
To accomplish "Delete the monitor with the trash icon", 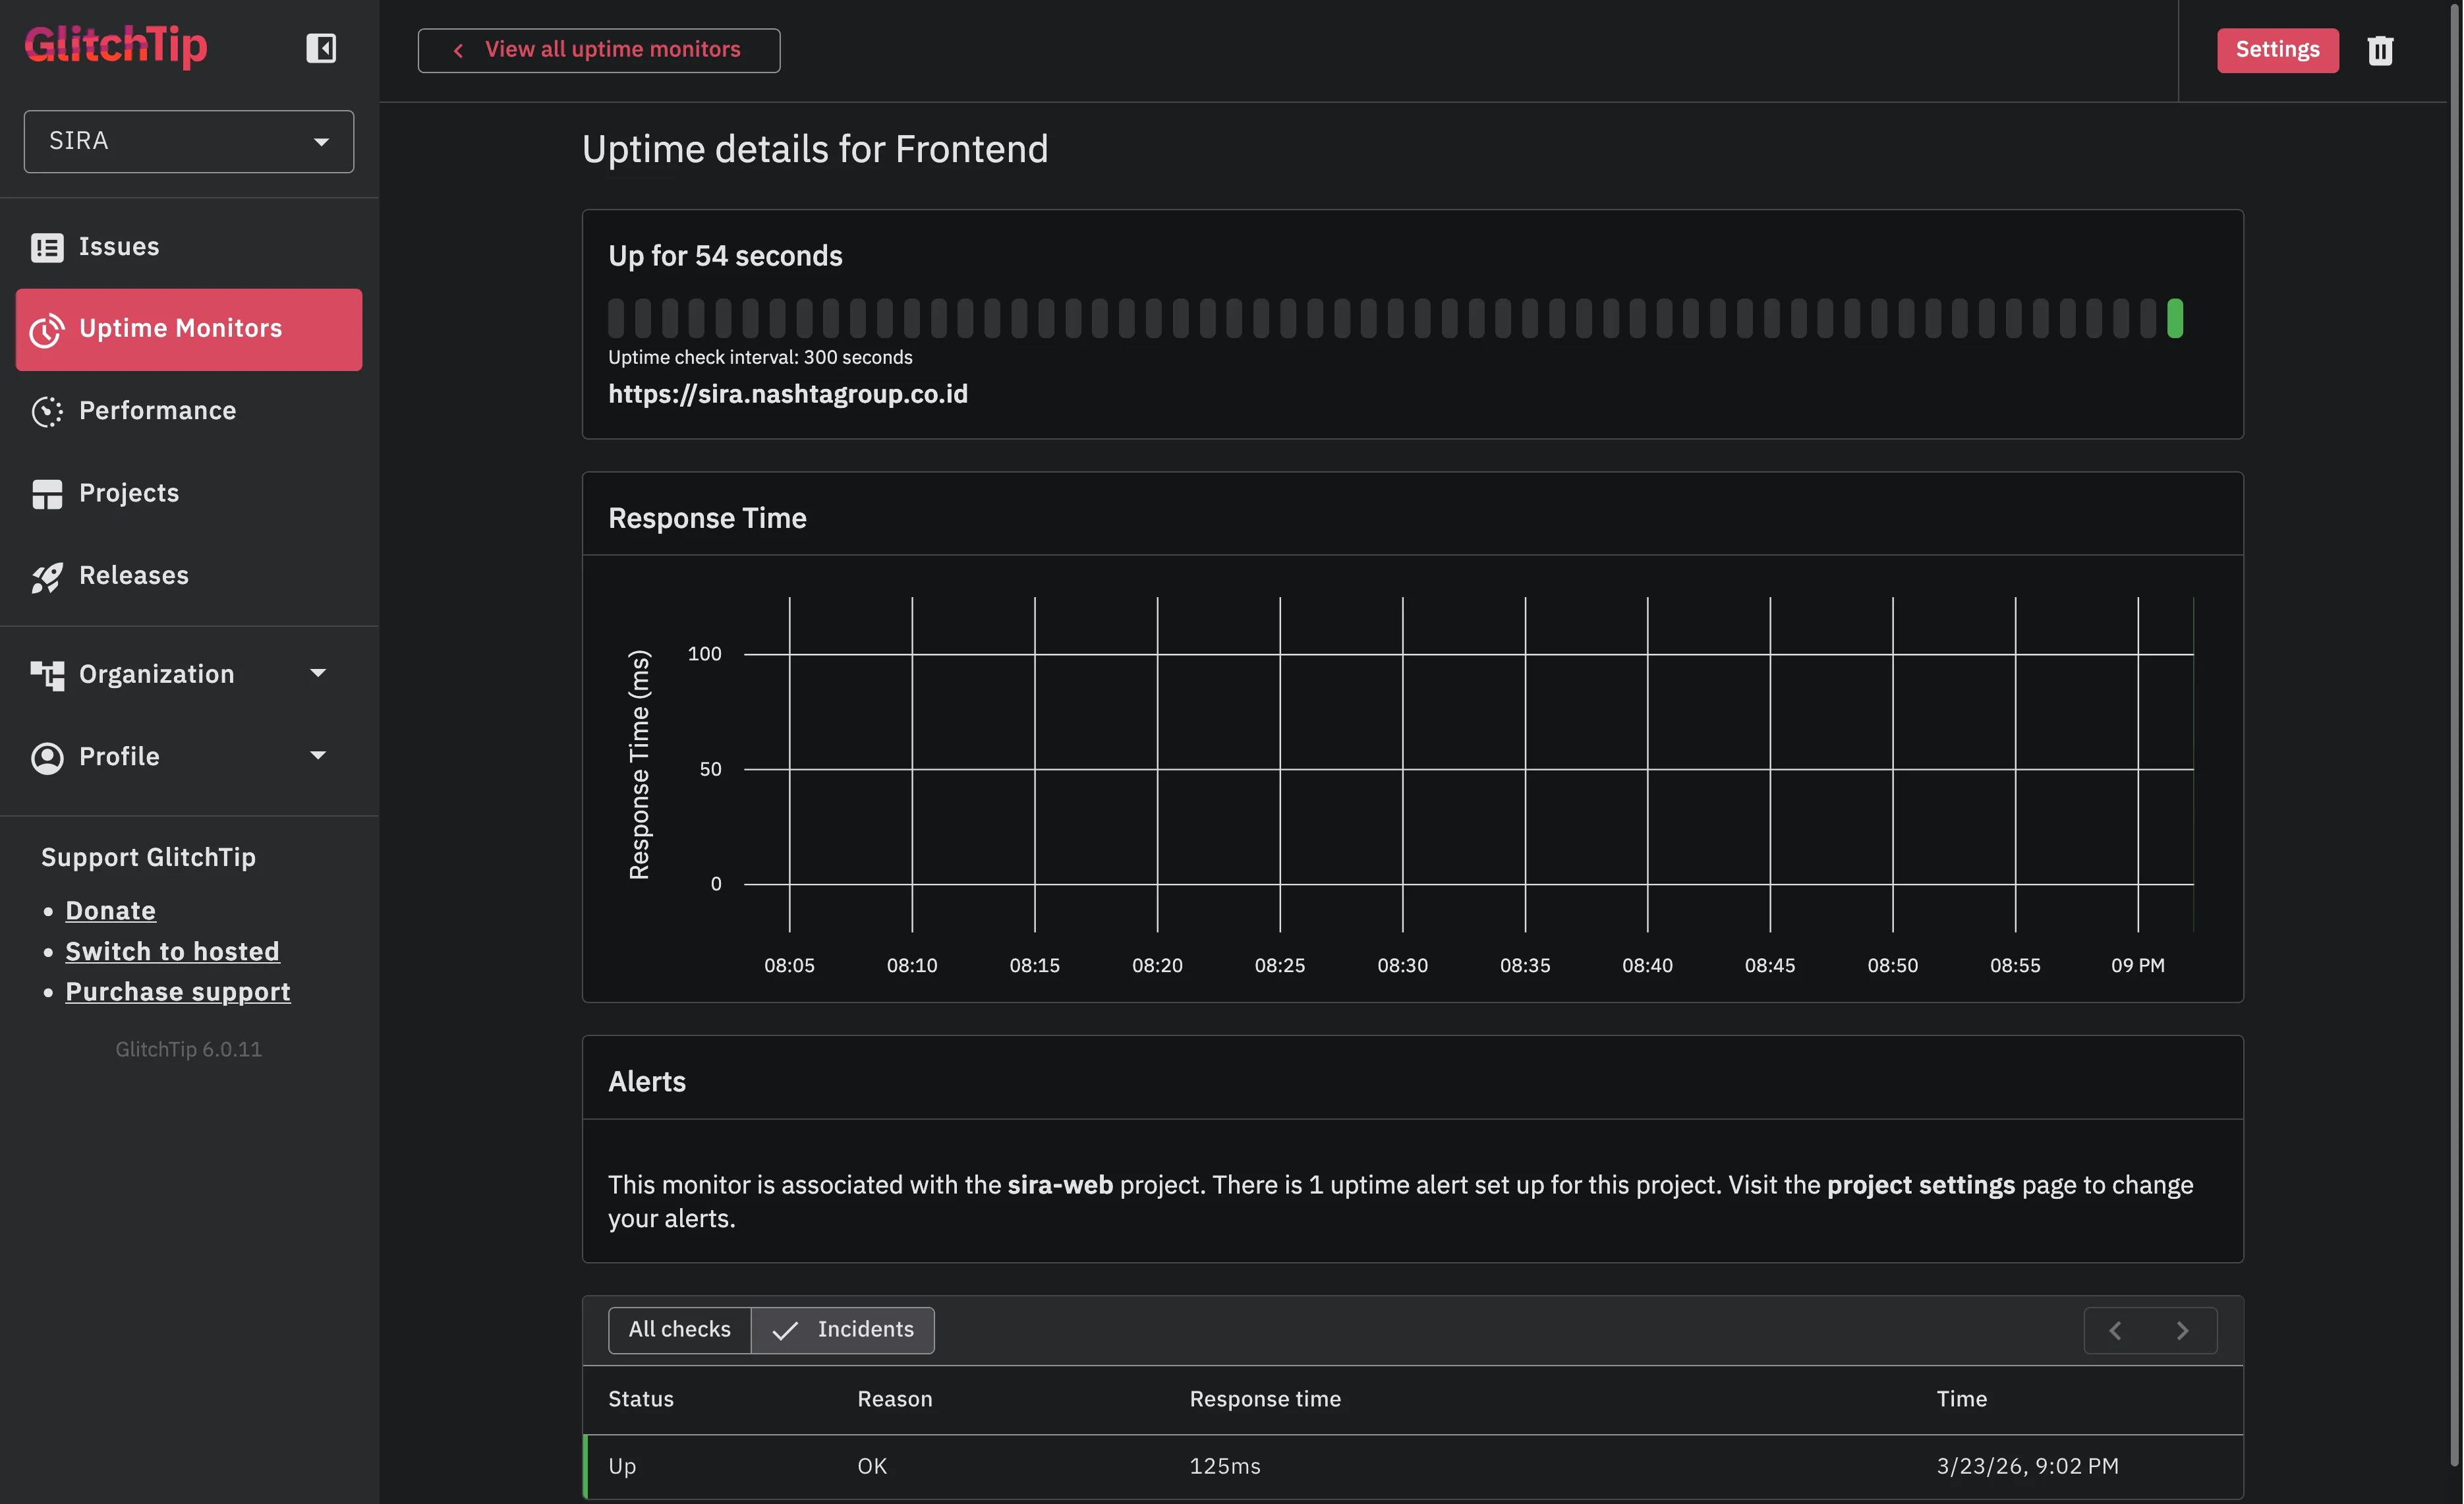I will click(x=2380, y=50).
